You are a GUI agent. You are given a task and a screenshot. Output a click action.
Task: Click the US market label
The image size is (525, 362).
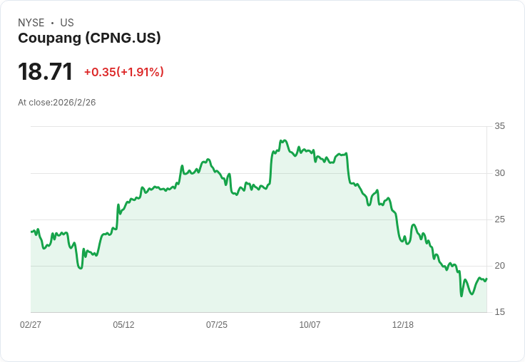[x=67, y=23]
